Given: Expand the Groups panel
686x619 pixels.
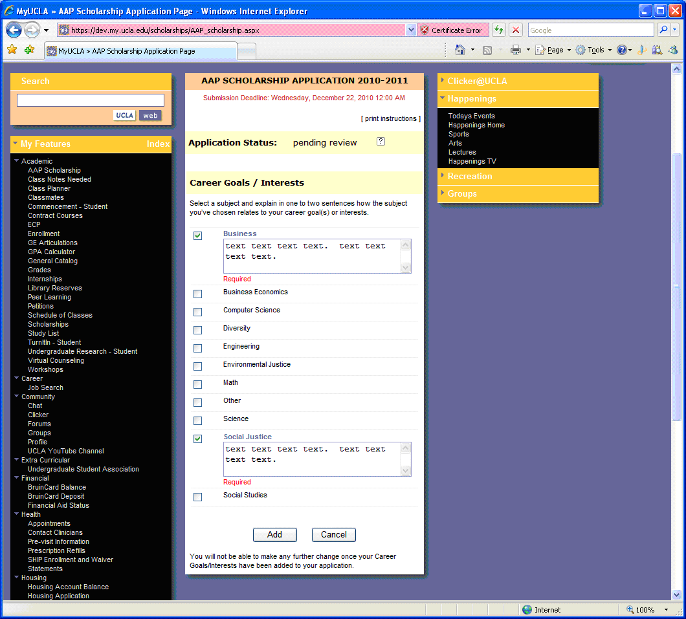Looking at the screenshot, I should pos(462,193).
